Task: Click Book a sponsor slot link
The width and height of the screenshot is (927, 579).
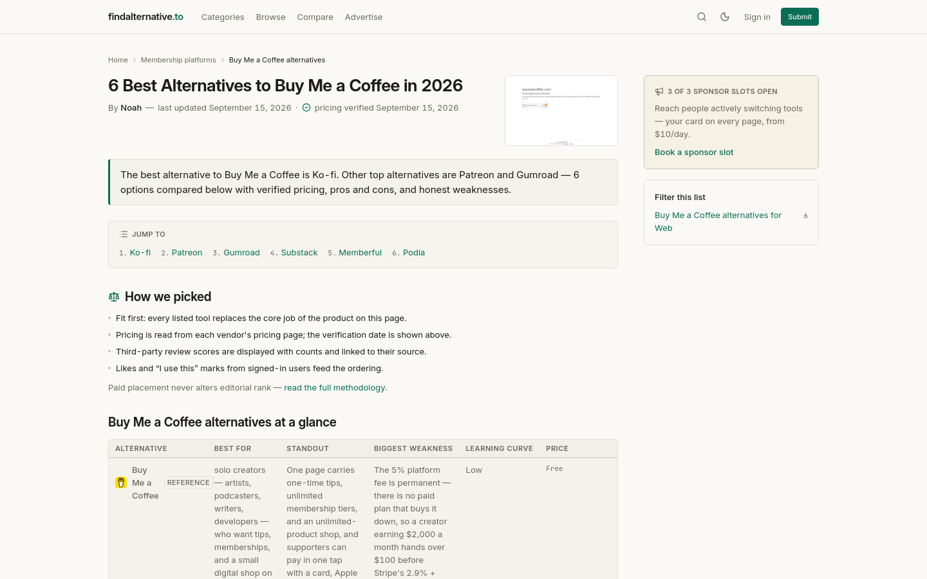Action: coord(694,152)
